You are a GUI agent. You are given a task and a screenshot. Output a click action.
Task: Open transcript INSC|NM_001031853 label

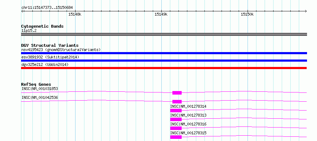tap(40, 89)
